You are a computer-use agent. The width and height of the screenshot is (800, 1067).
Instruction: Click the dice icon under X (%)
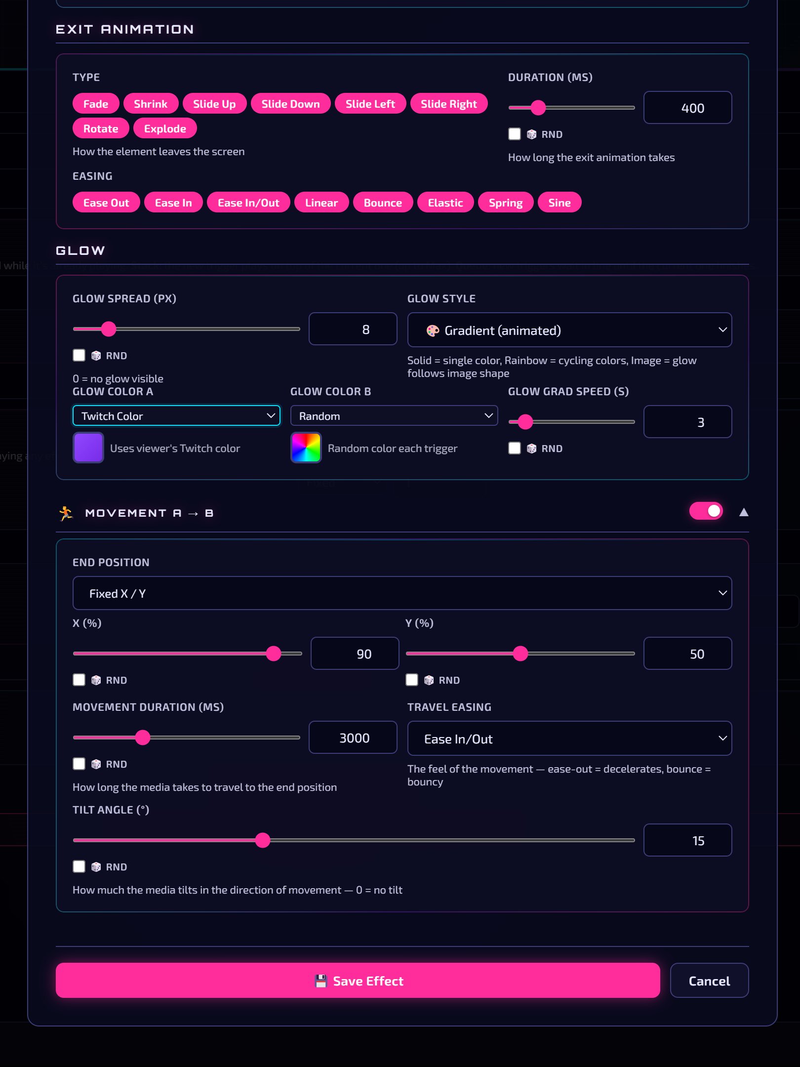(96, 680)
